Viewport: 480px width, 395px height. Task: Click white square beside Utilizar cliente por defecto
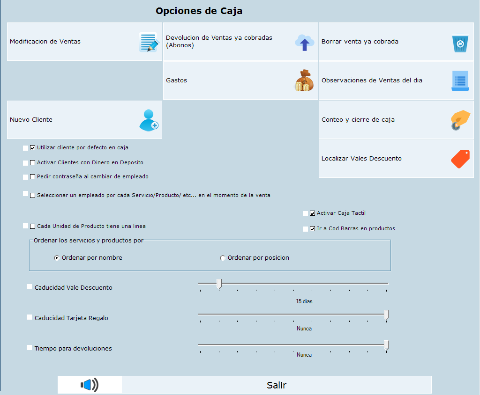pos(25,148)
